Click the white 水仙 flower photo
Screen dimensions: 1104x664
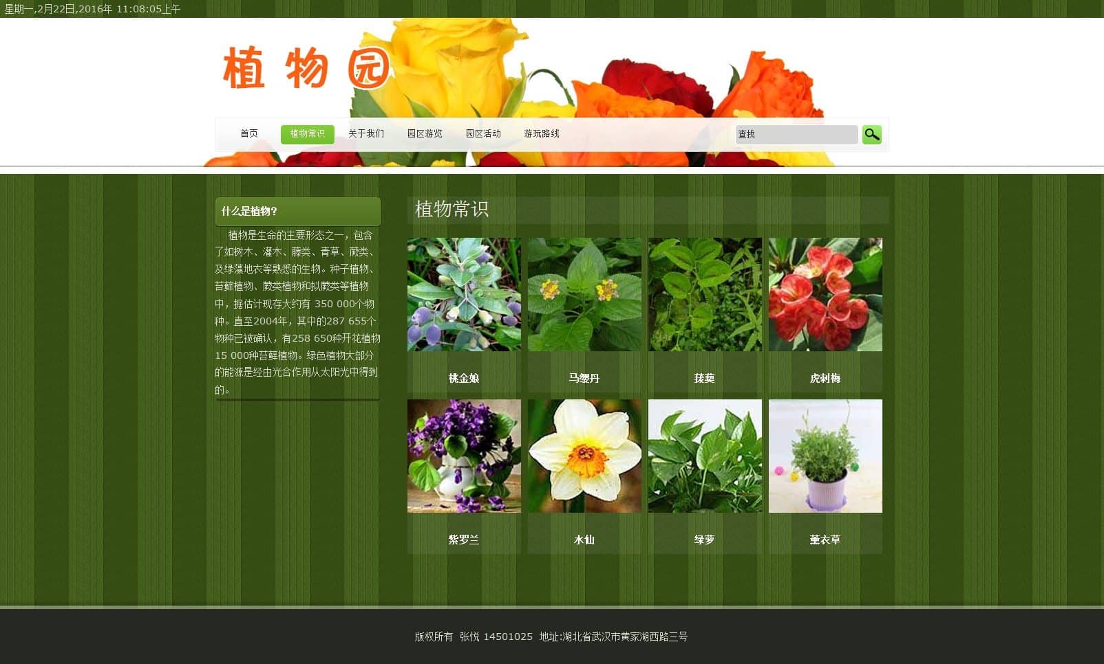tap(584, 456)
